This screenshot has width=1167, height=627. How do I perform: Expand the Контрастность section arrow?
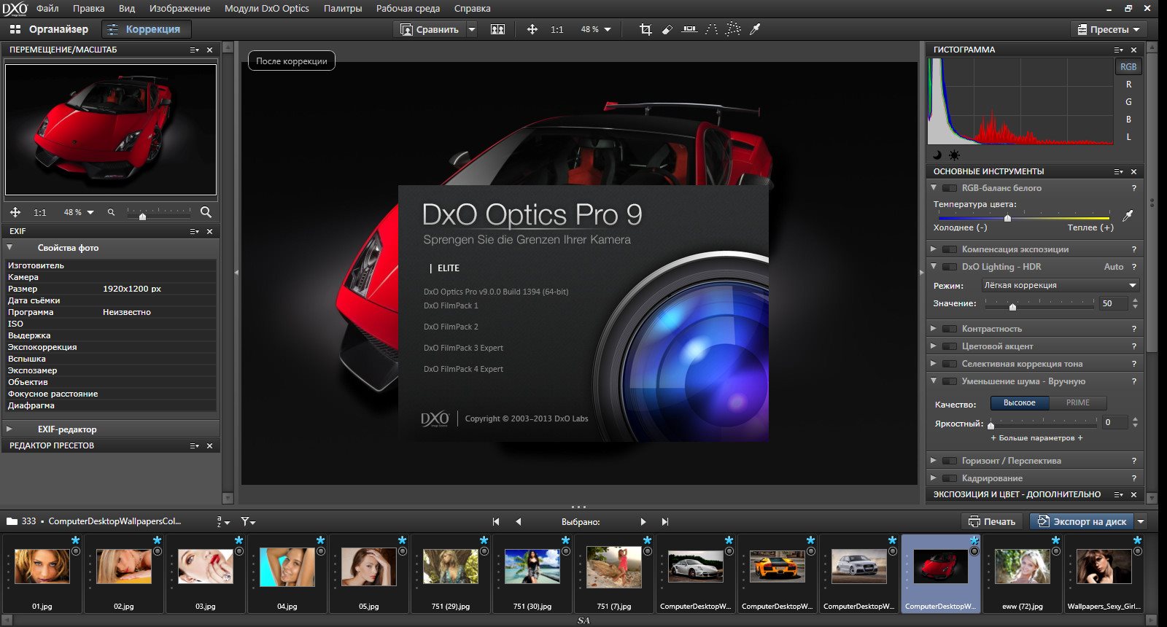click(x=933, y=328)
